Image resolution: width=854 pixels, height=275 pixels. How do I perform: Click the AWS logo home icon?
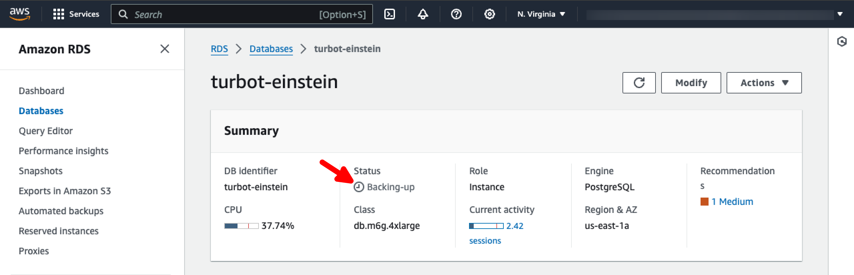point(20,14)
